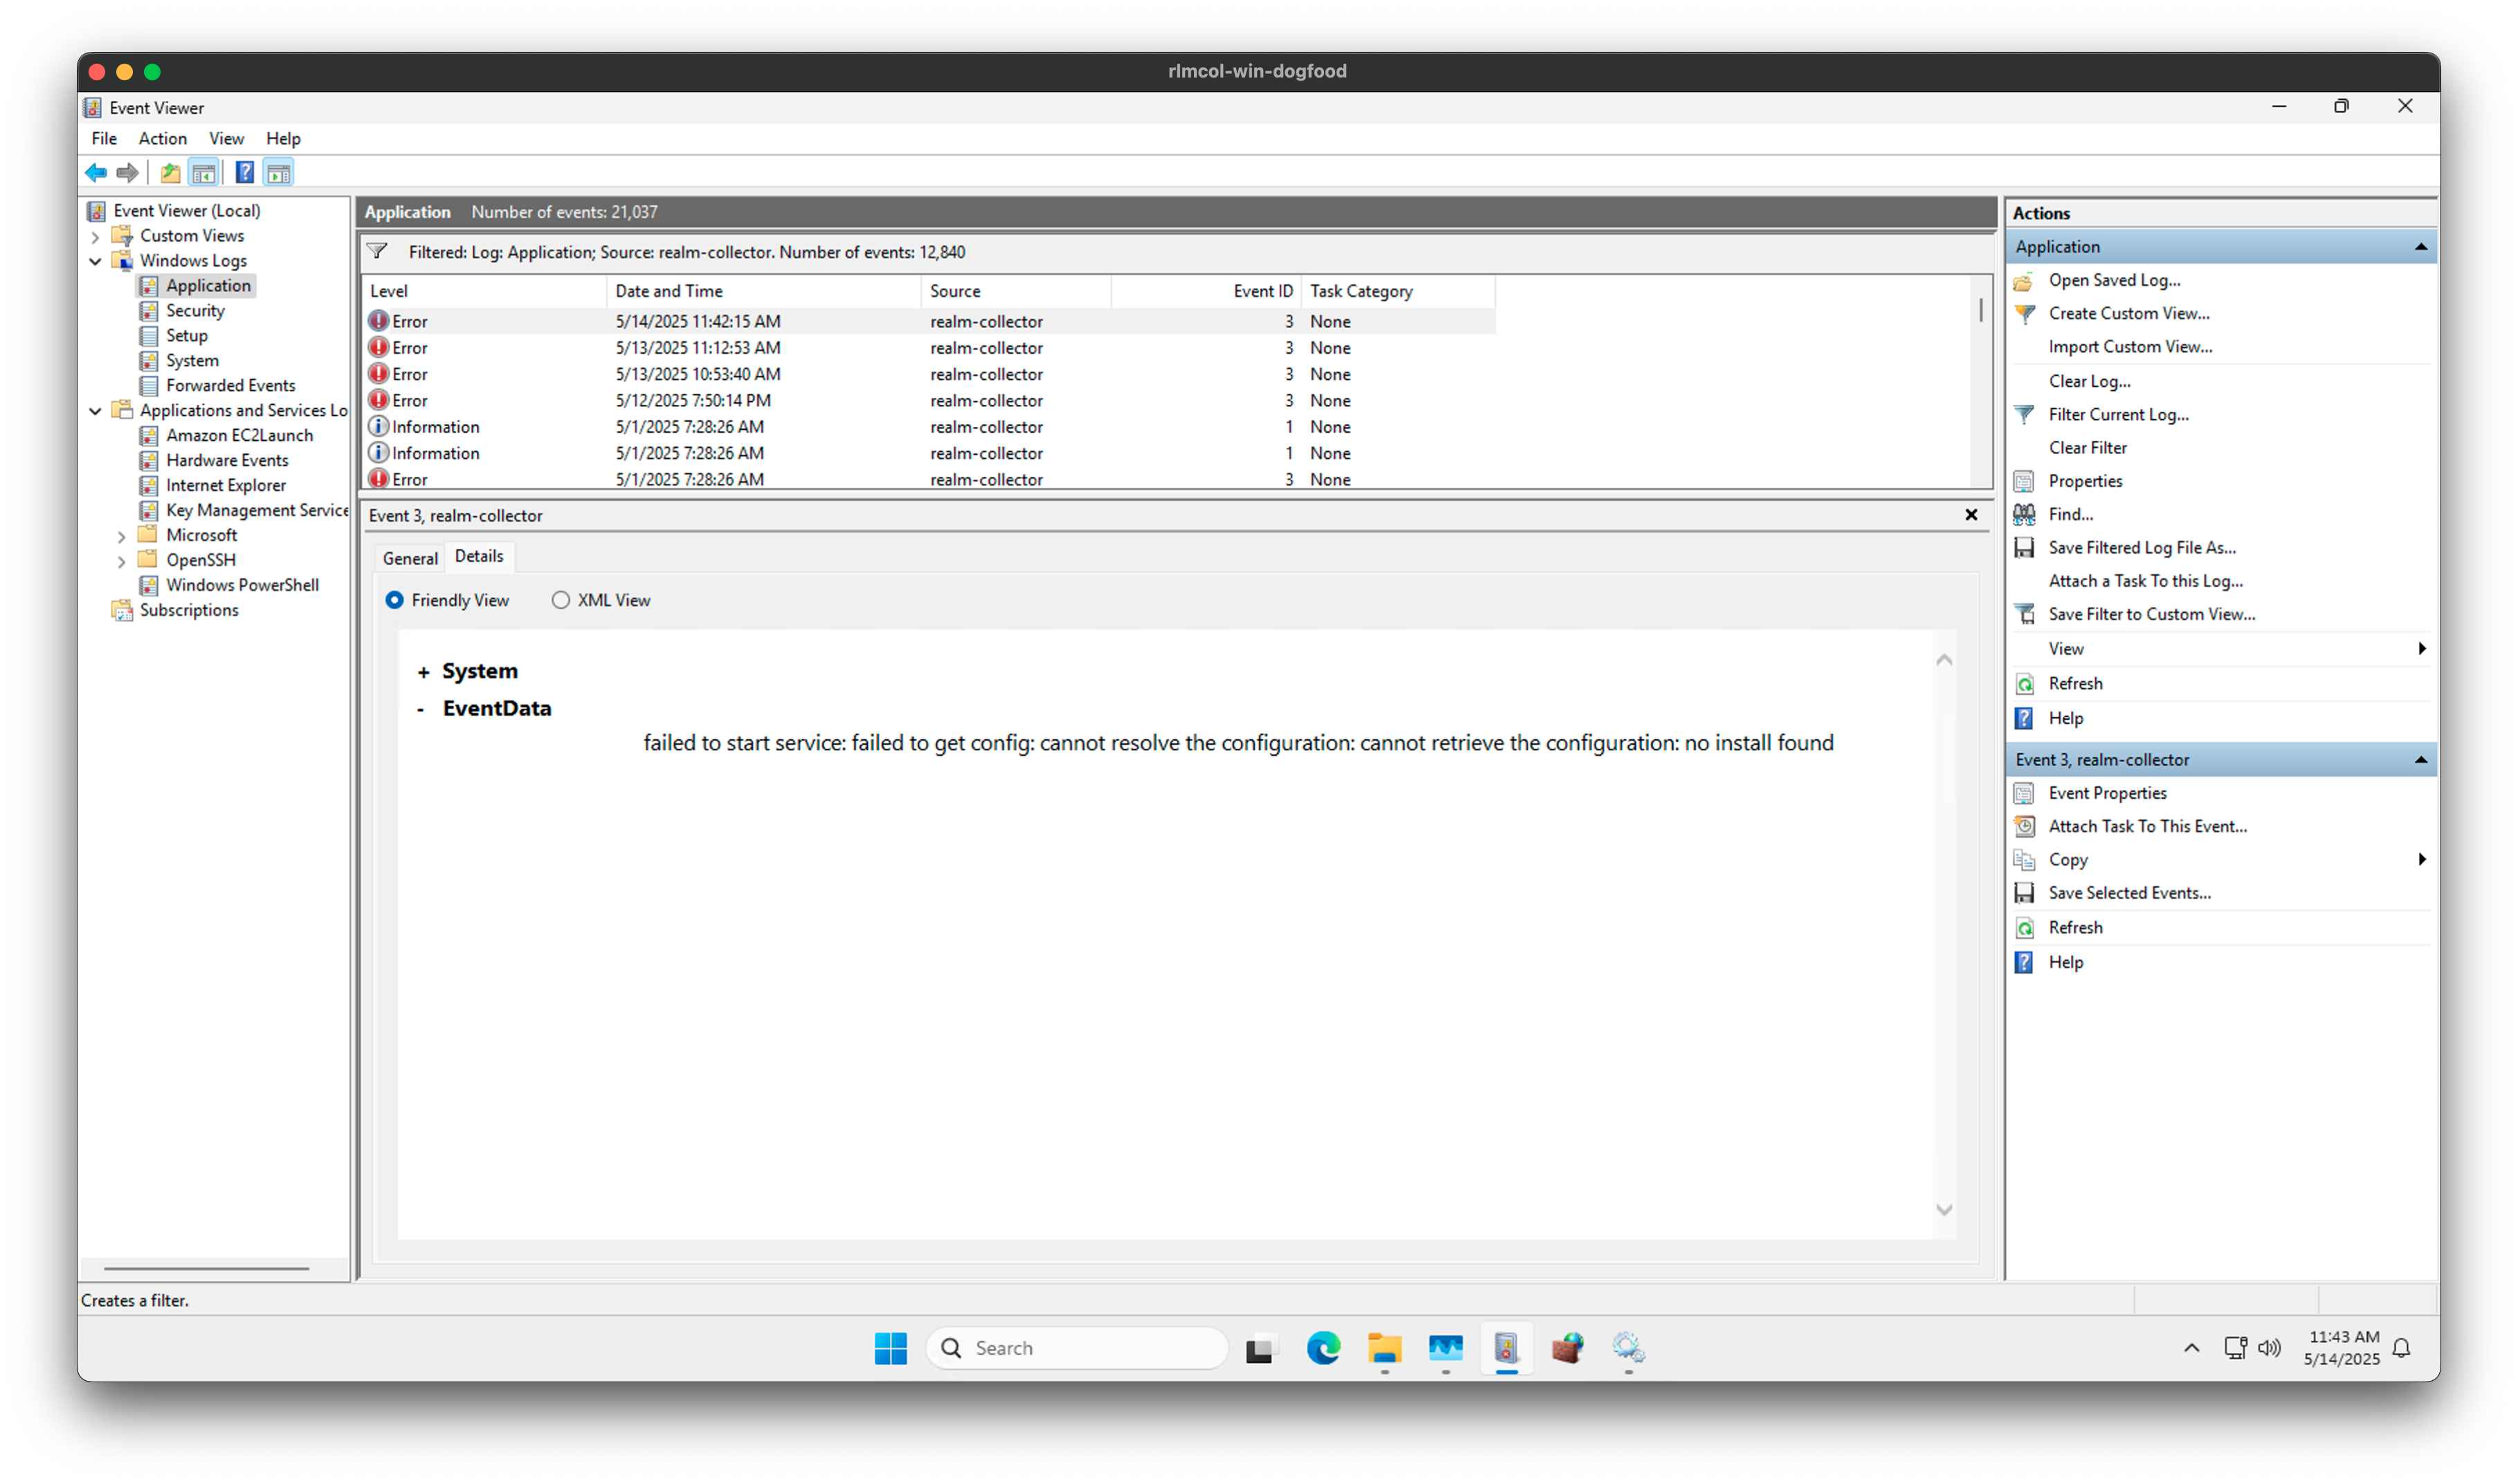Click the Open Saved Log folder icon
The height and width of the screenshot is (1484, 2518).
click(2024, 281)
